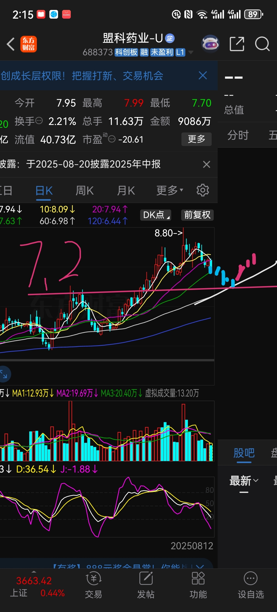Viewport: 277px width, 612px height.
Task: Tap the 未盈利 tag
Action: tap(162, 52)
